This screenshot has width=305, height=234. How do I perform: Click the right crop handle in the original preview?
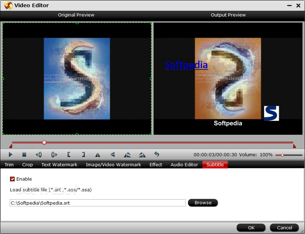(151, 78)
